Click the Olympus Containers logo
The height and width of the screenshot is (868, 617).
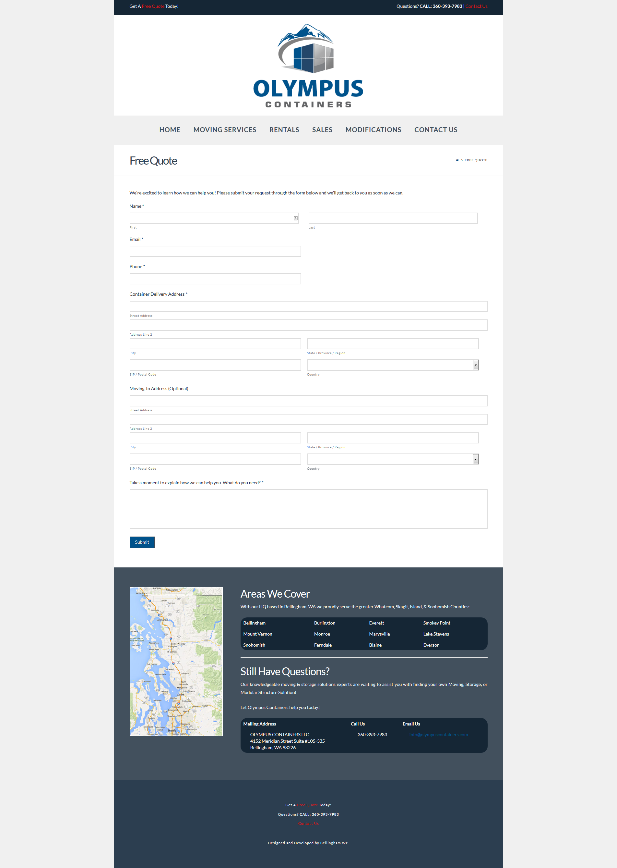[308, 66]
